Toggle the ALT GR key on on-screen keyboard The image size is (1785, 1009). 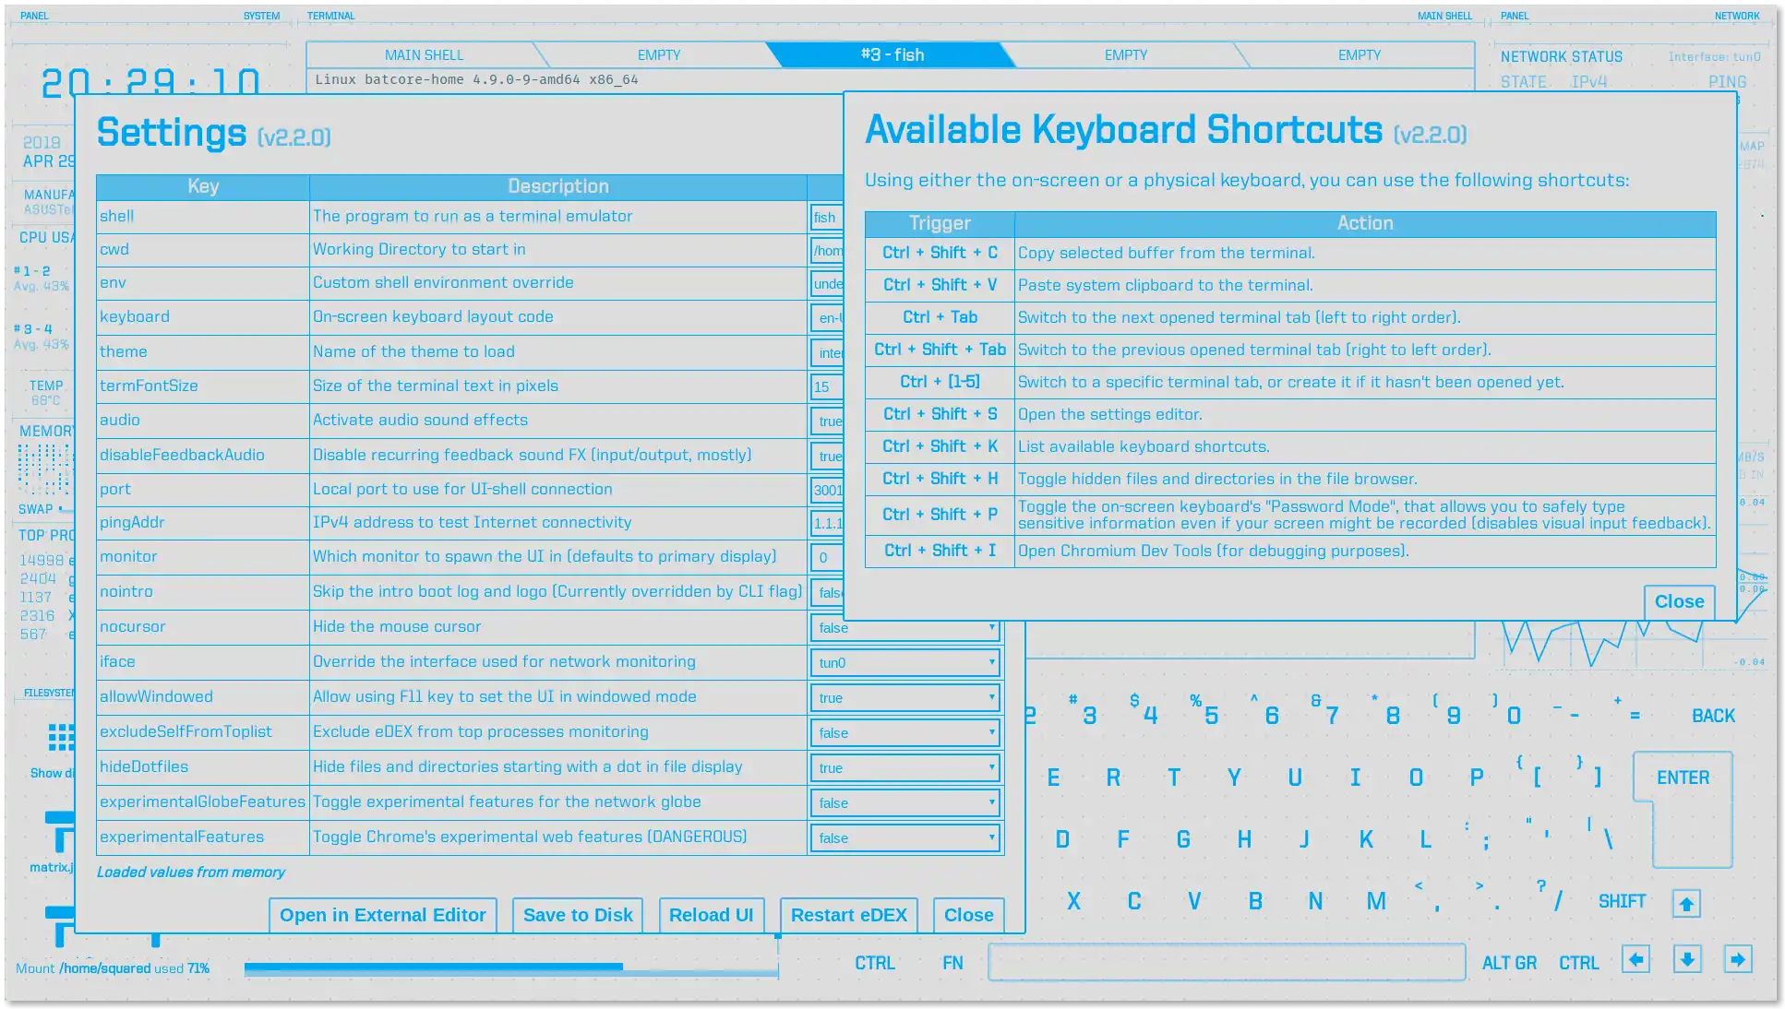(1509, 963)
